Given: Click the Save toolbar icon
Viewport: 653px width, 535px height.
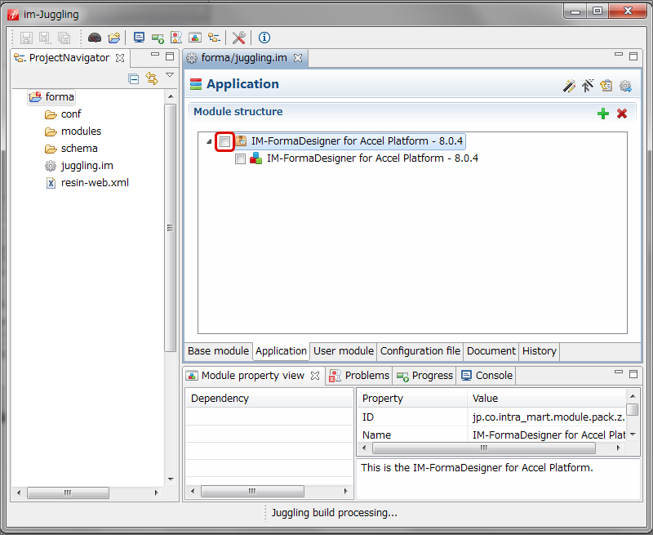Looking at the screenshot, I should (26, 38).
